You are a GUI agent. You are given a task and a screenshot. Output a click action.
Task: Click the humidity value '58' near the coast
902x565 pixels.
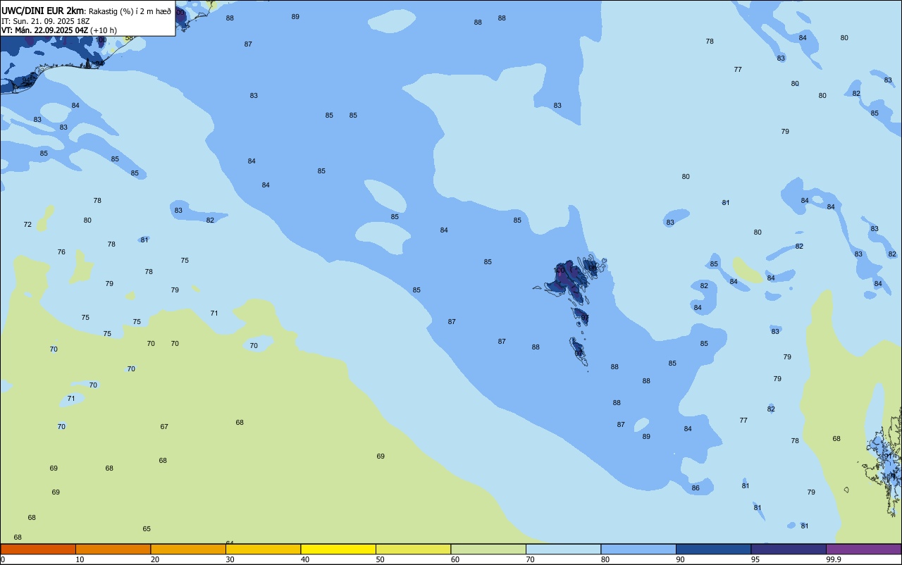pyautogui.click(x=129, y=38)
